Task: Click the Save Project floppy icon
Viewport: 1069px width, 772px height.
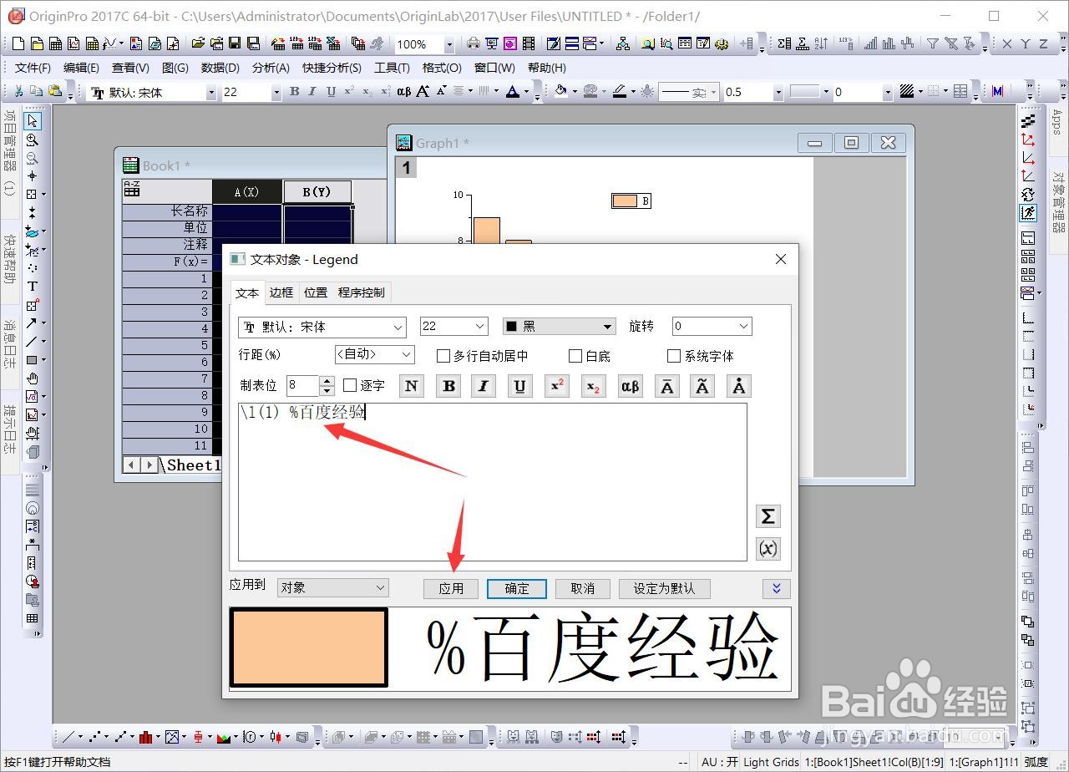Action: pyautogui.click(x=235, y=43)
